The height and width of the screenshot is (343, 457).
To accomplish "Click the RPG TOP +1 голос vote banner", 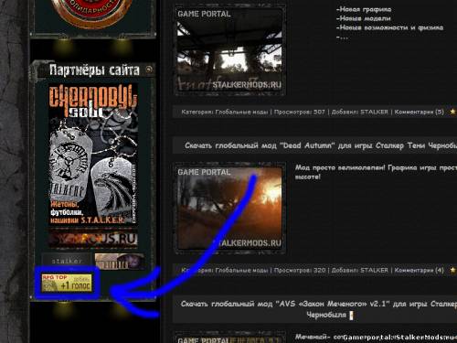I will coord(67,283).
